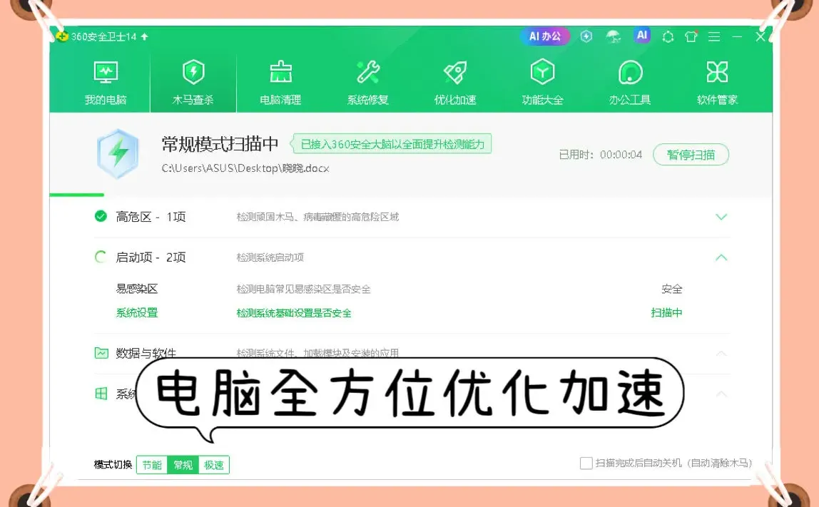Viewport: 819px width, 507px height.
Task: Open the 功能大全 feature center
Action: 542,82
